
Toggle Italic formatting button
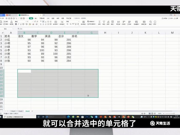point(18,24)
